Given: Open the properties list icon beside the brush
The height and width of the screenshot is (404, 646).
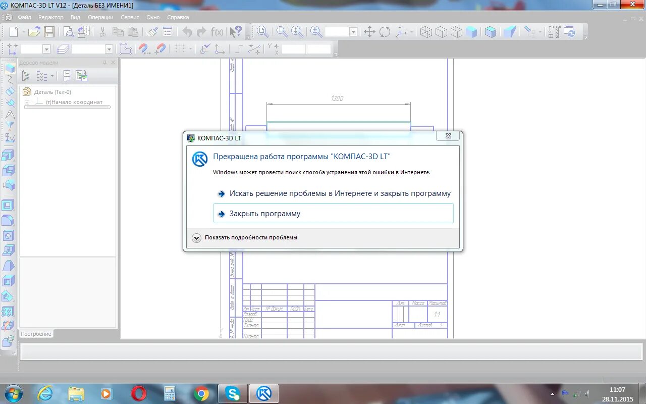Looking at the screenshot, I should pos(168,32).
